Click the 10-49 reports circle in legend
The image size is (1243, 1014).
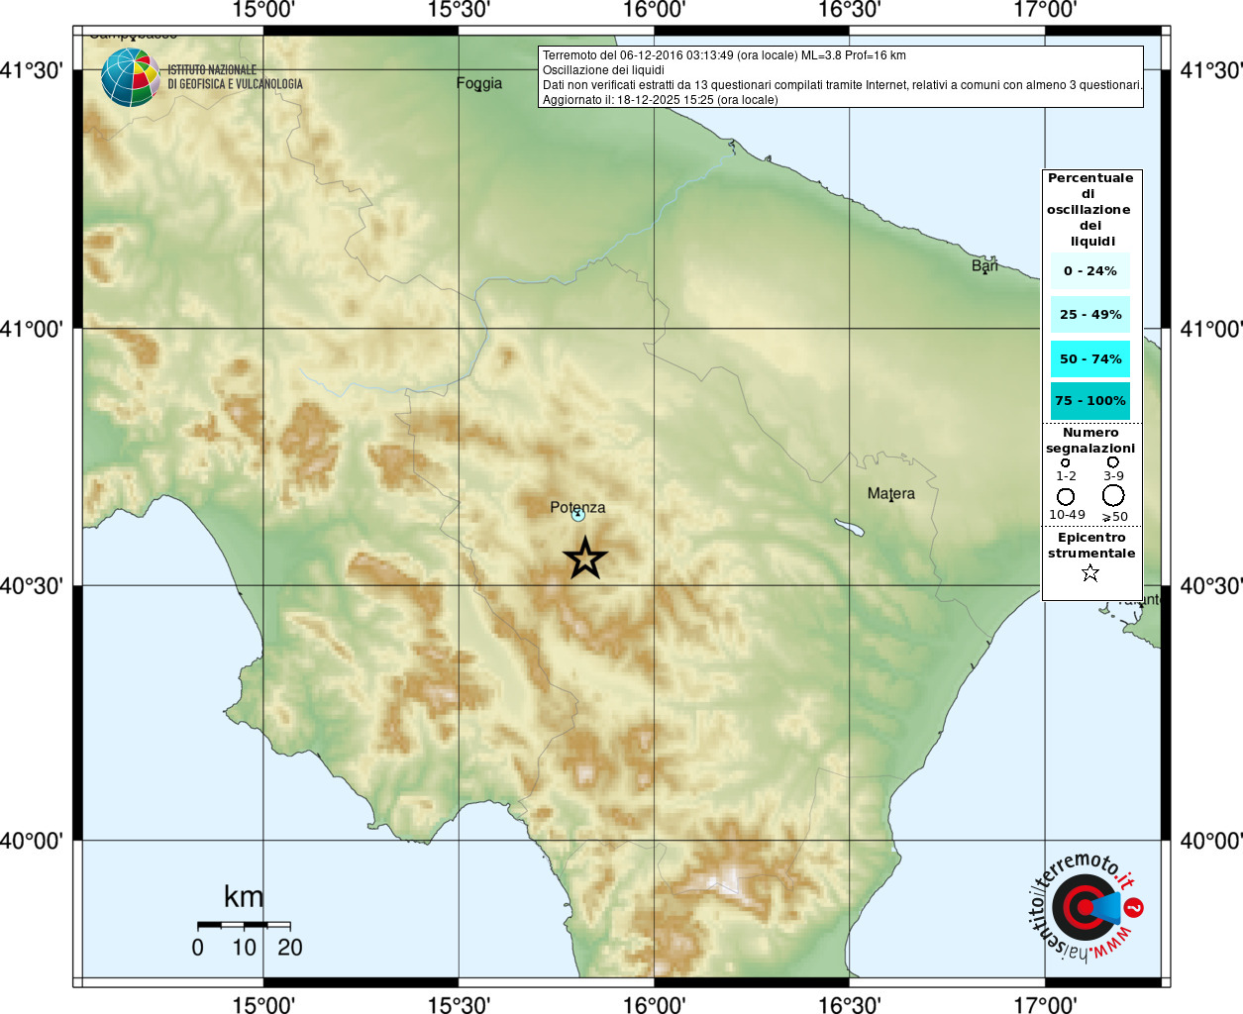point(1066,496)
